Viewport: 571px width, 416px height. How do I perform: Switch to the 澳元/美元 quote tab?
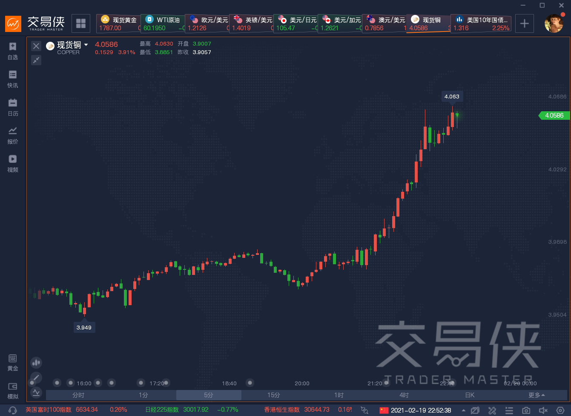pos(384,24)
